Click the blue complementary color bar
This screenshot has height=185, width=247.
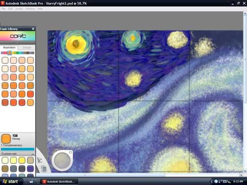(x=18, y=149)
